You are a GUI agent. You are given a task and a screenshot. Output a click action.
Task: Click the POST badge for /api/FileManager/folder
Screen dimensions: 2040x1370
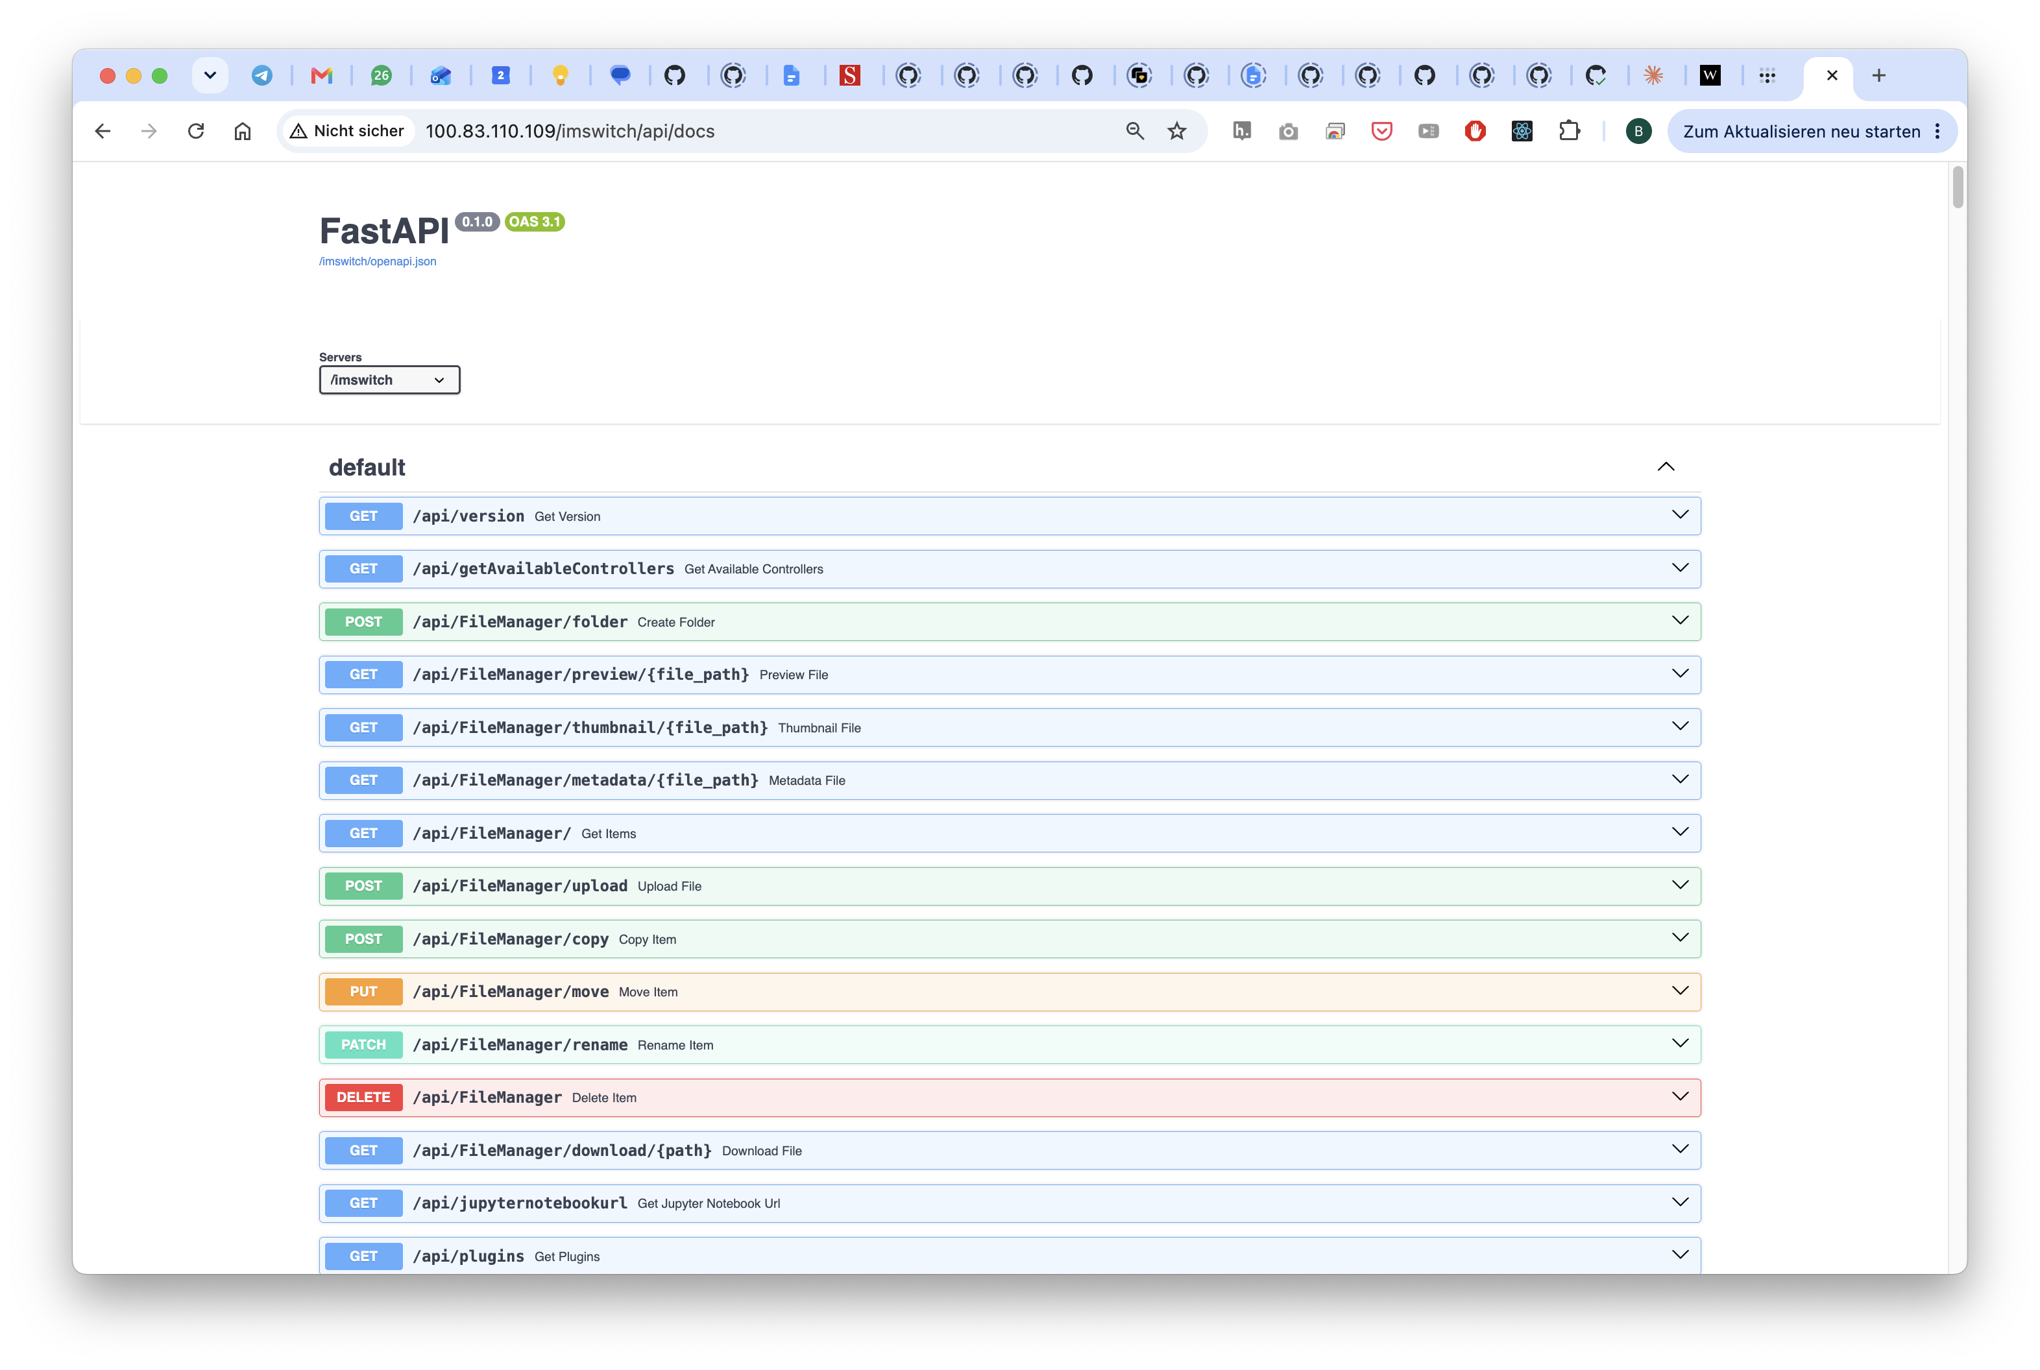[363, 622]
